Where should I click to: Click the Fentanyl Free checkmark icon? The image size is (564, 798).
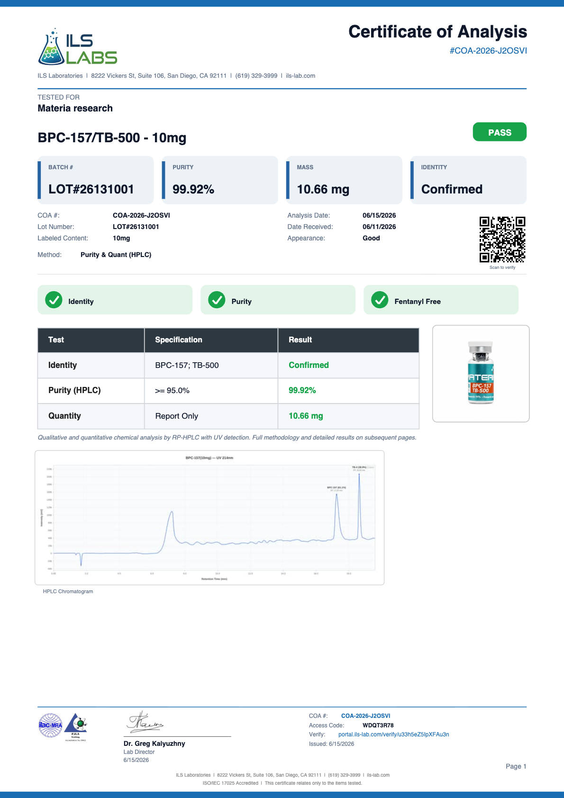pos(380,300)
